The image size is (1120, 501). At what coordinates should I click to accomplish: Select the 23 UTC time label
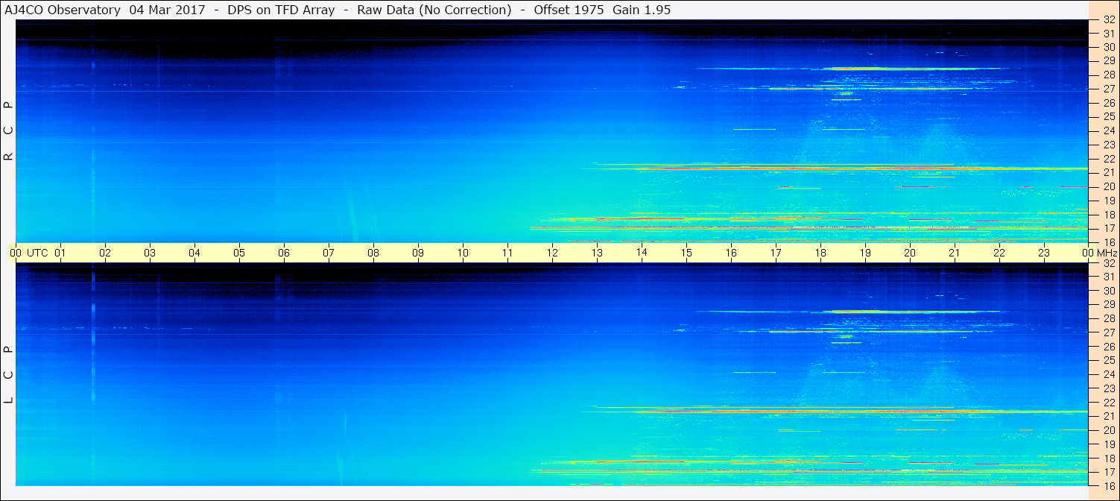click(x=1044, y=253)
